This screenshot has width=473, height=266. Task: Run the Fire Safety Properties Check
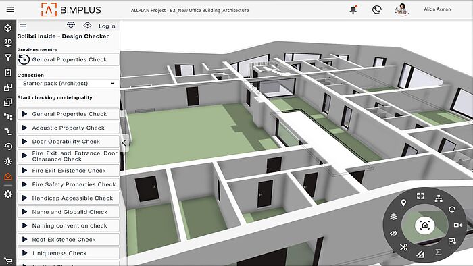pos(68,184)
